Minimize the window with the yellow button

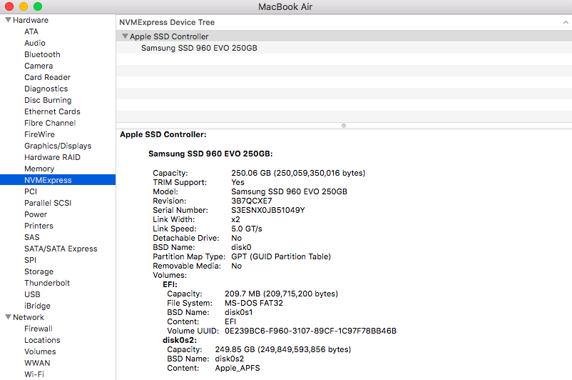tap(24, 6)
